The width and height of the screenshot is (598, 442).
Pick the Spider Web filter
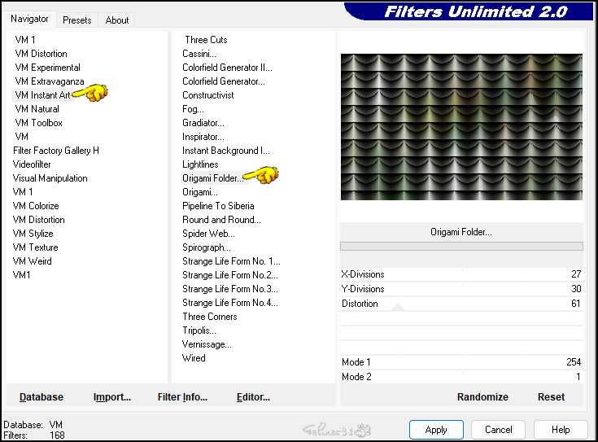[x=208, y=234]
